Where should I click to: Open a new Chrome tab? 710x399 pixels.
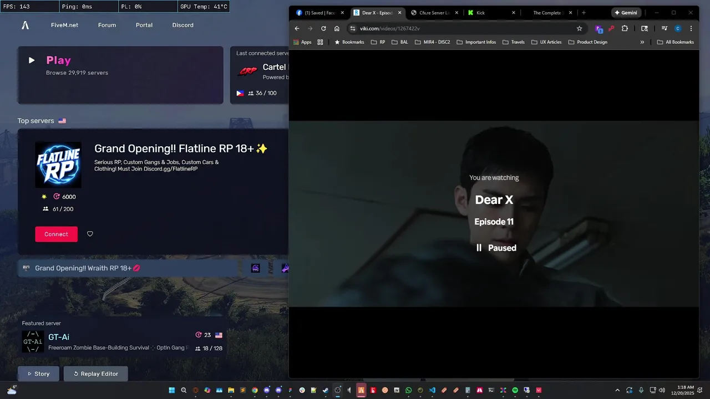click(584, 13)
